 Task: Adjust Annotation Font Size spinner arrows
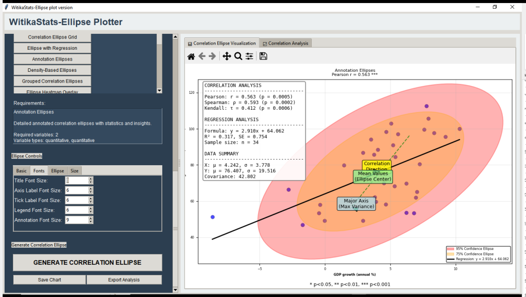pyautogui.click(x=90, y=220)
